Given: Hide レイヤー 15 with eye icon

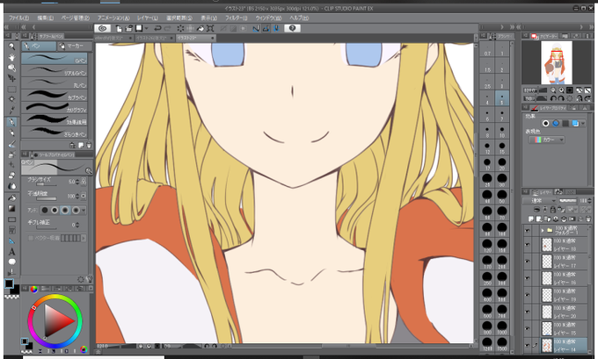Looking at the screenshot, I should tap(527, 328).
